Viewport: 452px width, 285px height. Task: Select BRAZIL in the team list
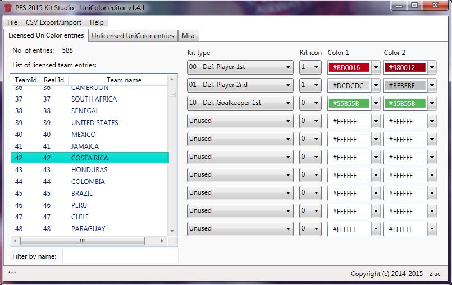(x=82, y=194)
